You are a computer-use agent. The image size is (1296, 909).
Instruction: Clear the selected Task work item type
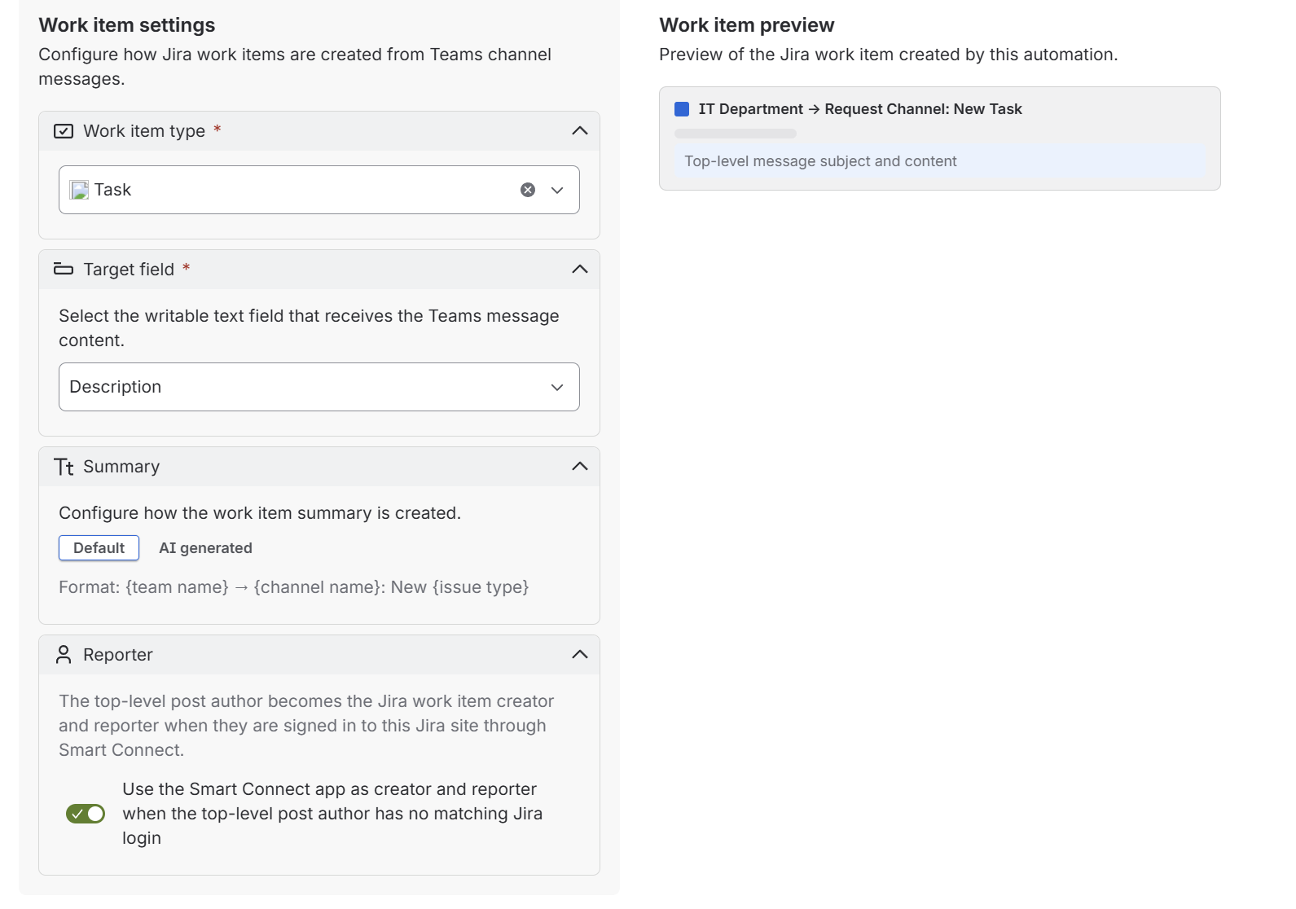528,190
